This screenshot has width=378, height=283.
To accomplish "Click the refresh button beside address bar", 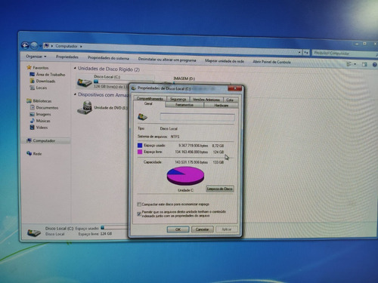I will pos(306,53).
